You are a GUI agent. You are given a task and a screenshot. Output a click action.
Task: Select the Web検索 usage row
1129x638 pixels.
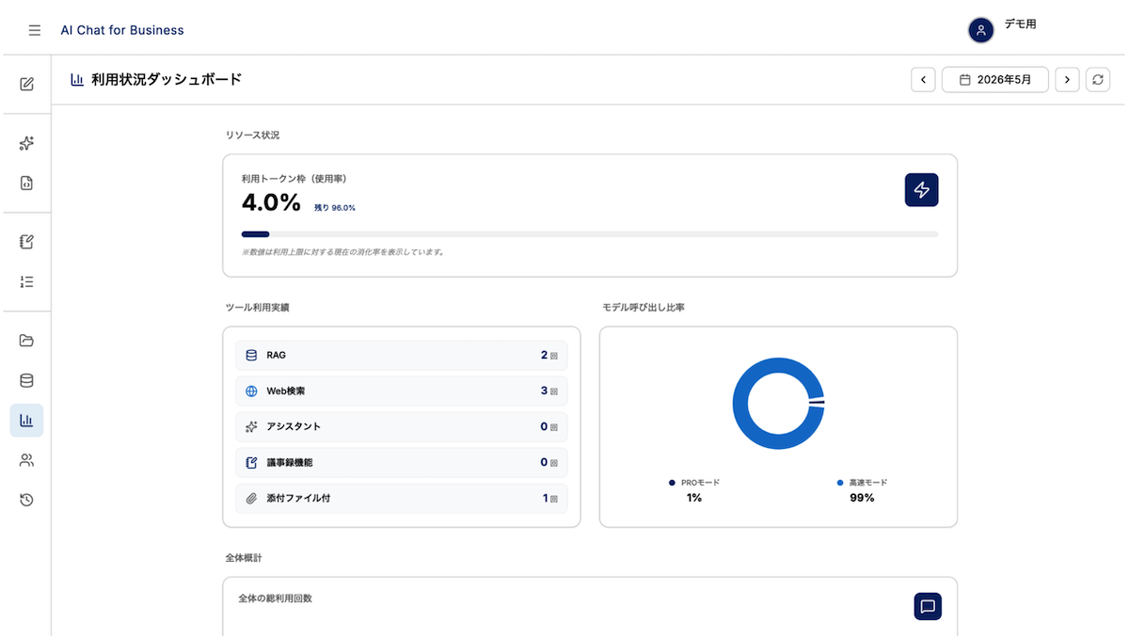(402, 391)
